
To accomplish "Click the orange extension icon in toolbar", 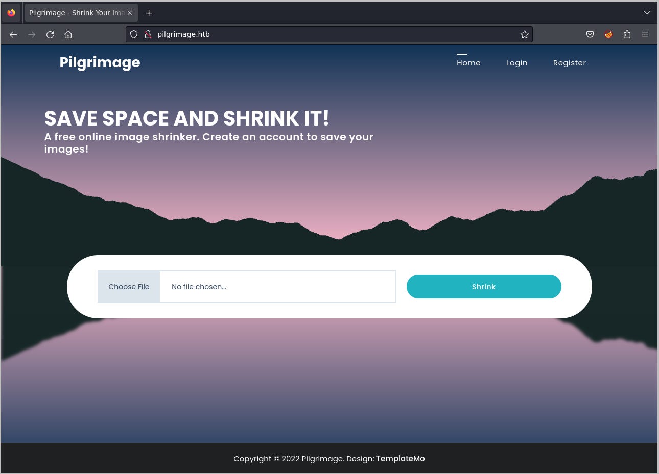I will tap(608, 34).
